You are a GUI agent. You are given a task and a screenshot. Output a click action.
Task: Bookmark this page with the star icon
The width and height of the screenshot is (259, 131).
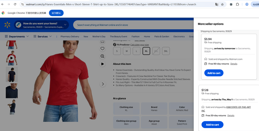coord(222,5)
